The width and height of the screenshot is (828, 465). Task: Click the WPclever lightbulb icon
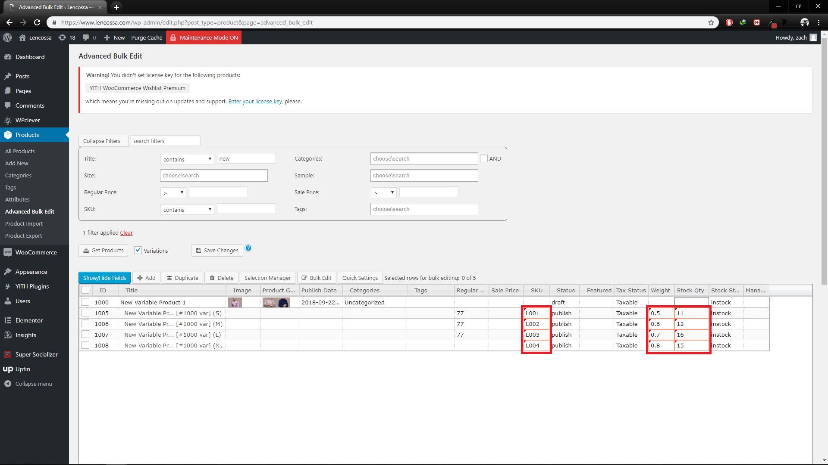pos(8,120)
